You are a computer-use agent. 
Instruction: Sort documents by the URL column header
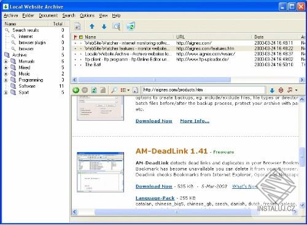214,37
